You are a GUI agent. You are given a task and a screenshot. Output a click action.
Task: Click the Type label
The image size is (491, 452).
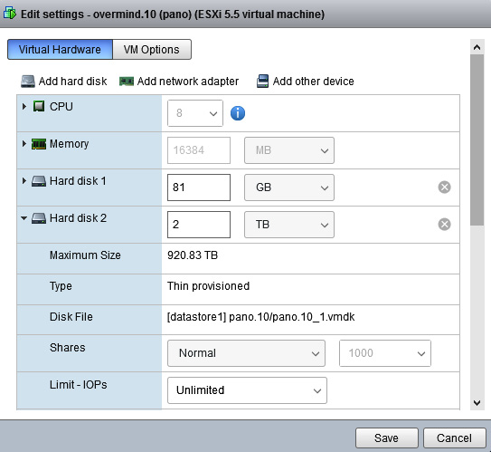61,286
